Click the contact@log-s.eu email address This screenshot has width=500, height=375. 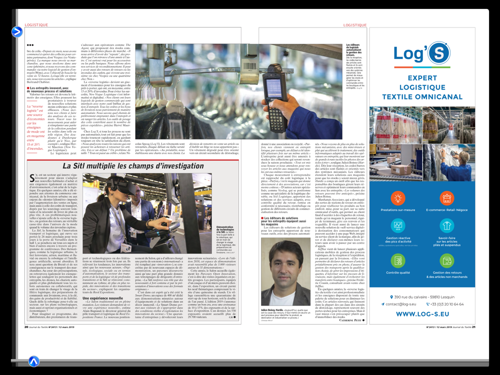click(x=401, y=304)
